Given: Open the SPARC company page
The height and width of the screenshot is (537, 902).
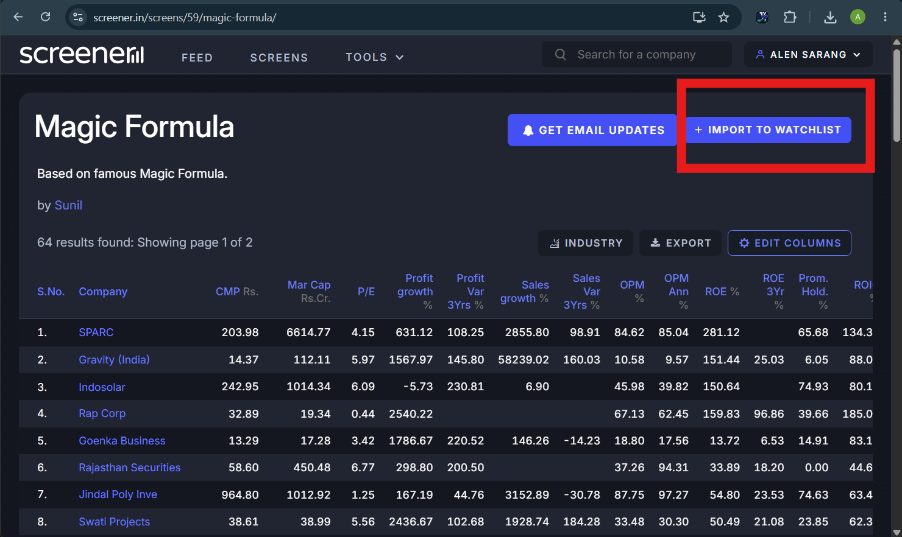Looking at the screenshot, I should click(96, 332).
